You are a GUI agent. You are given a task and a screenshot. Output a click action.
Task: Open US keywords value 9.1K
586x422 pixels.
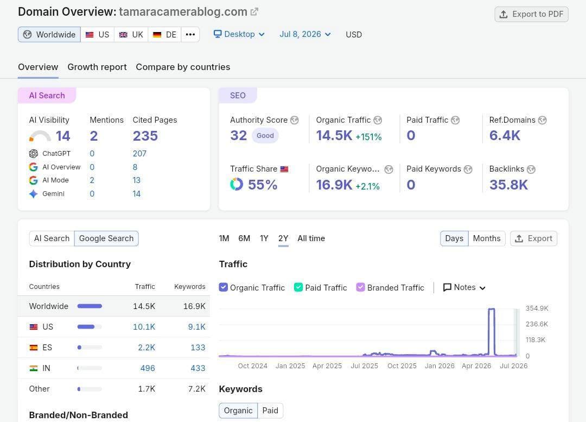(x=196, y=327)
